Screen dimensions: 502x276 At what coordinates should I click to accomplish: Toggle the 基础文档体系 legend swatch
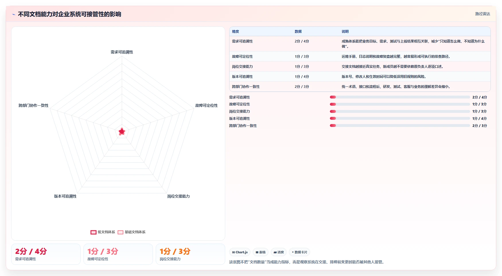click(120, 232)
